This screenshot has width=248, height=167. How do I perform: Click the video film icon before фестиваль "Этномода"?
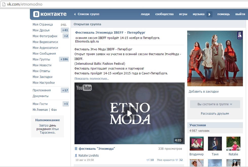[76, 149]
